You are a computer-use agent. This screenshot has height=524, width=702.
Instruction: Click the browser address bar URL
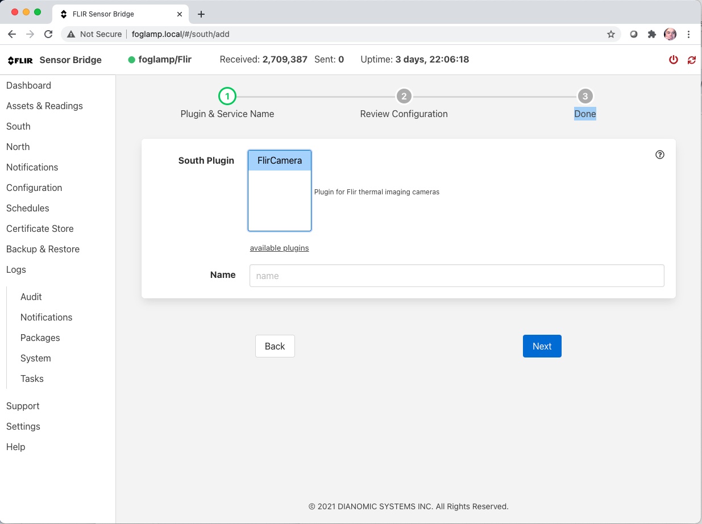[x=181, y=34]
